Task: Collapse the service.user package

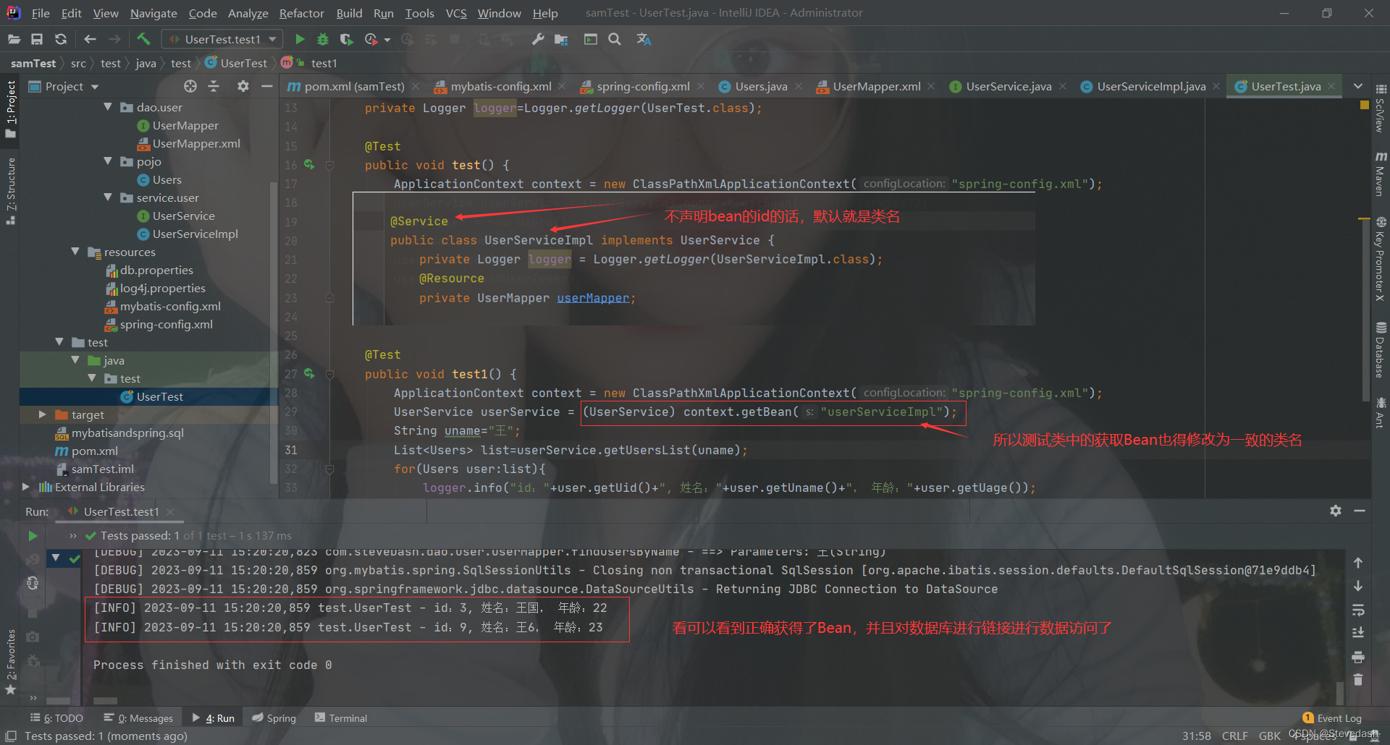Action: [108, 197]
